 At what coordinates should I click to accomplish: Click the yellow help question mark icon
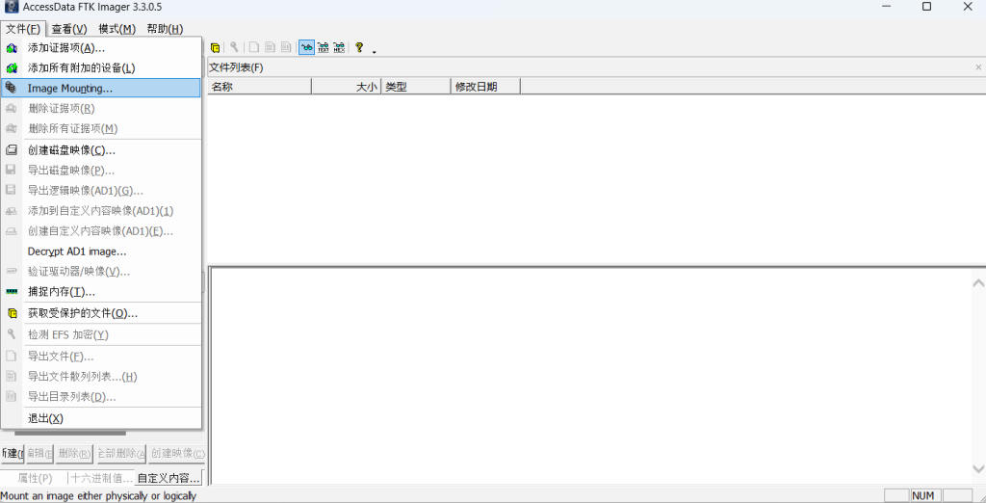[359, 47]
